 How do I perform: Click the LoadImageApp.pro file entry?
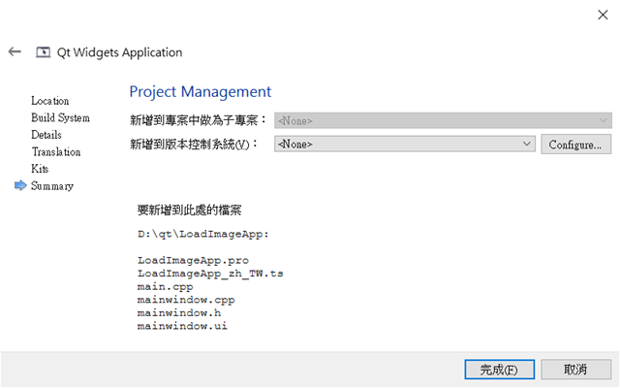click(193, 261)
